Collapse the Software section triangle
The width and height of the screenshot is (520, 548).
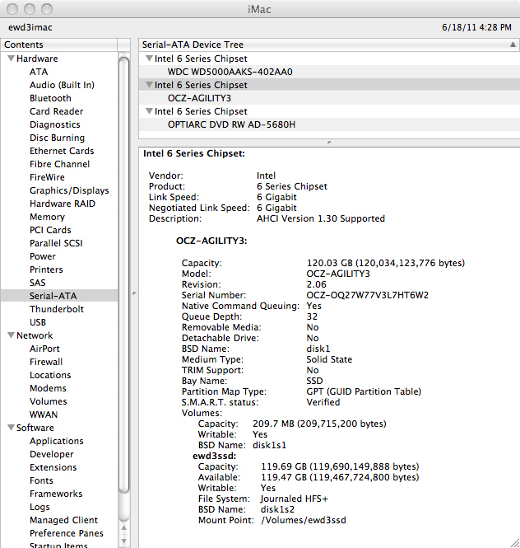click(12, 428)
